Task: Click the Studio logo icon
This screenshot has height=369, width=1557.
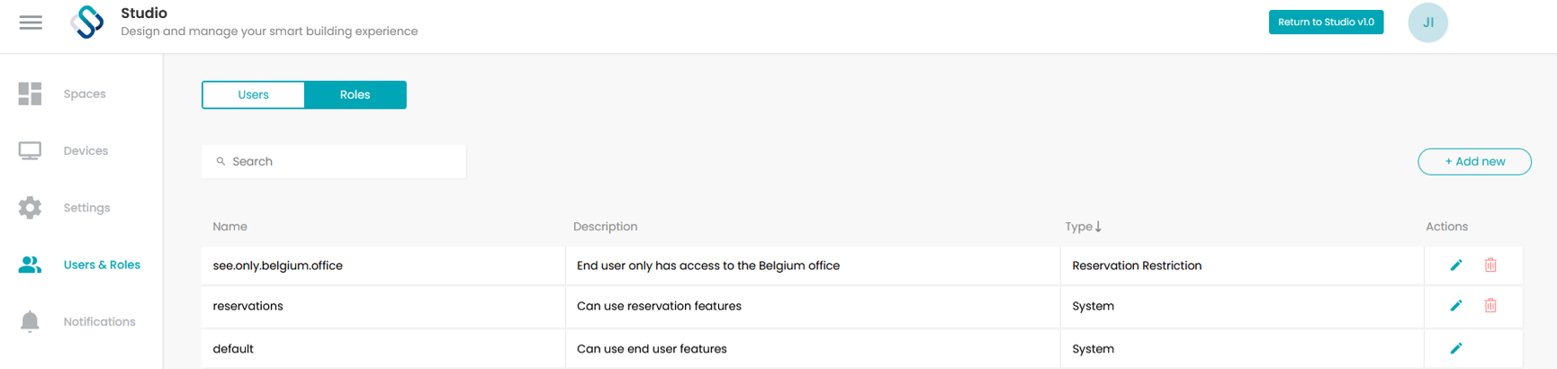Action: [87, 22]
